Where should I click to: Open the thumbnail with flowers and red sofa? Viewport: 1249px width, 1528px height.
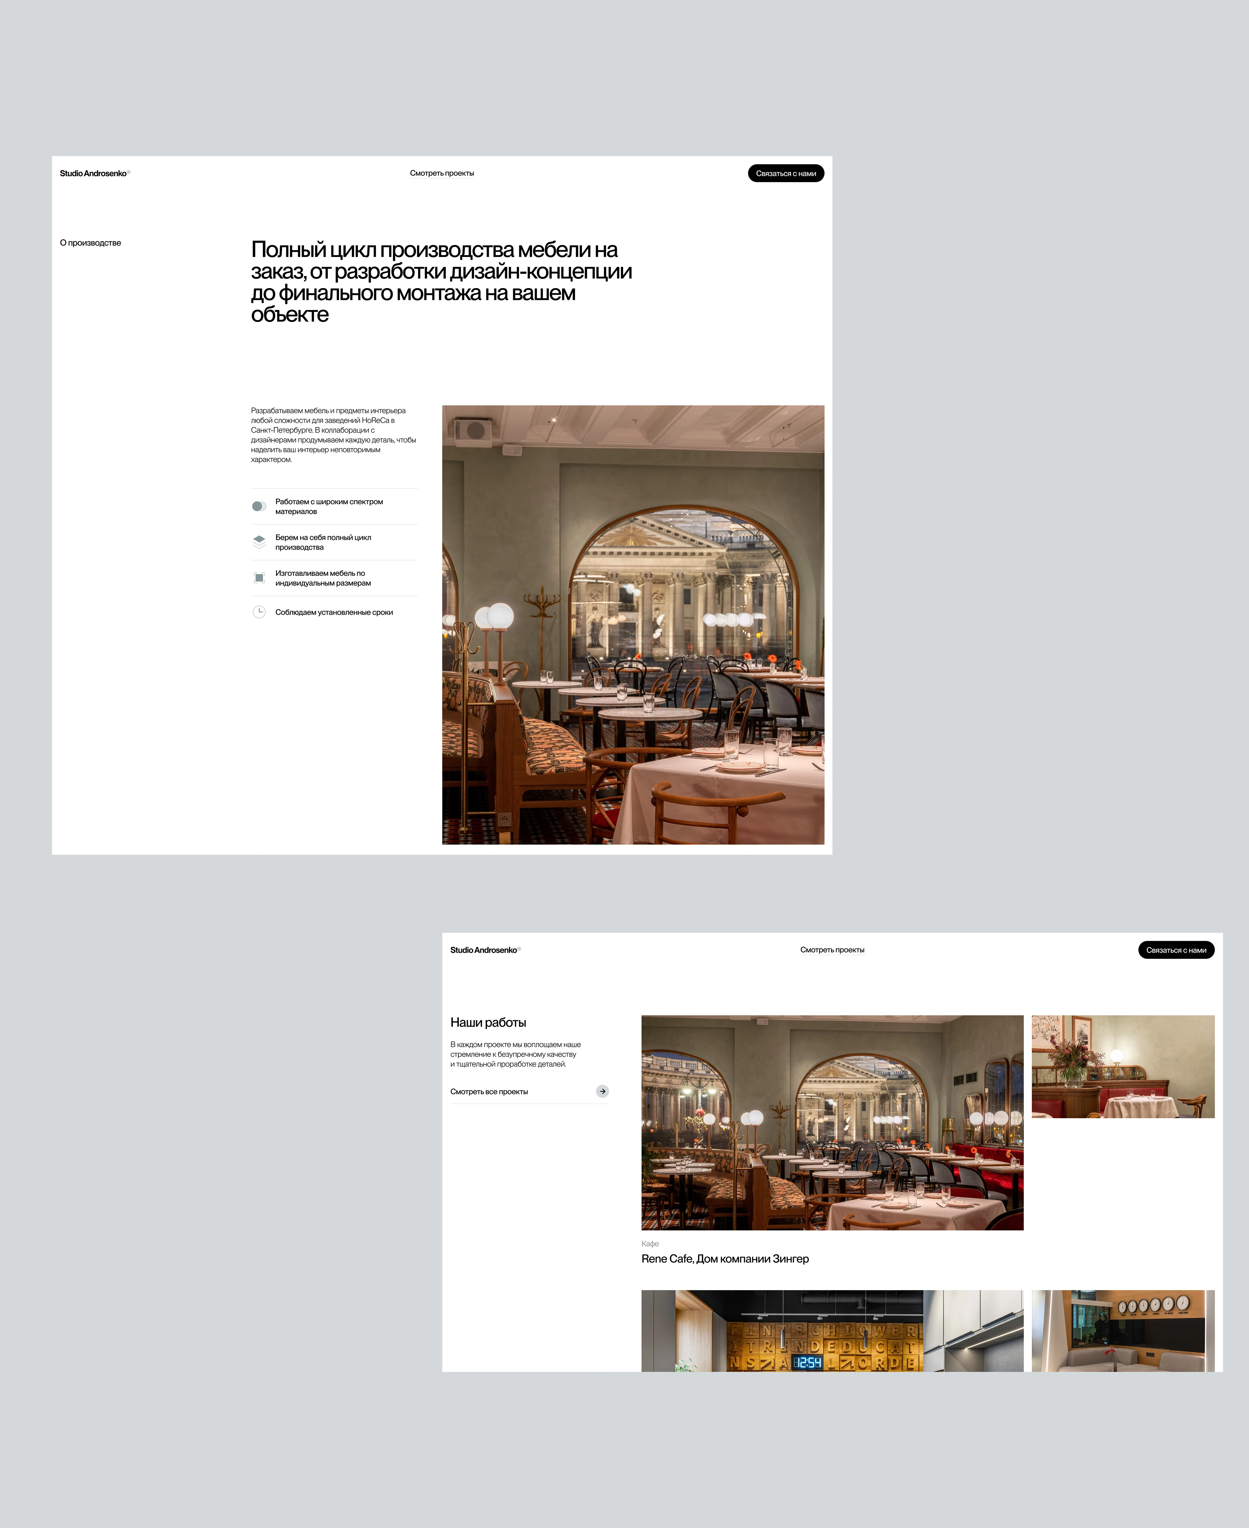(1122, 1066)
